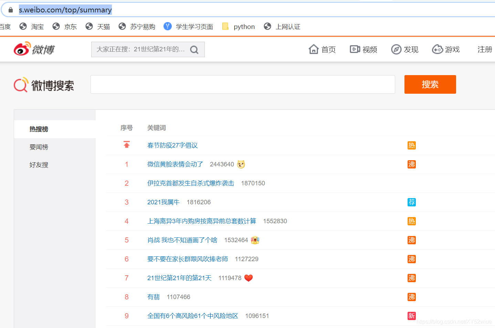
Task: Click the heat count 1127229
Action: (246, 259)
